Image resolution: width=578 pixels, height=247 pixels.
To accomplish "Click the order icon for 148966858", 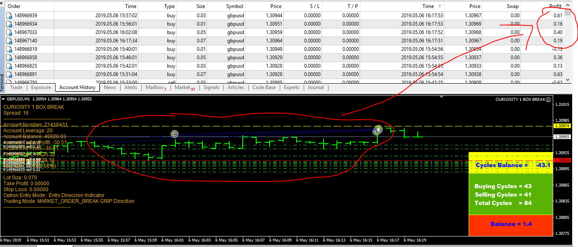I will click(9, 58).
